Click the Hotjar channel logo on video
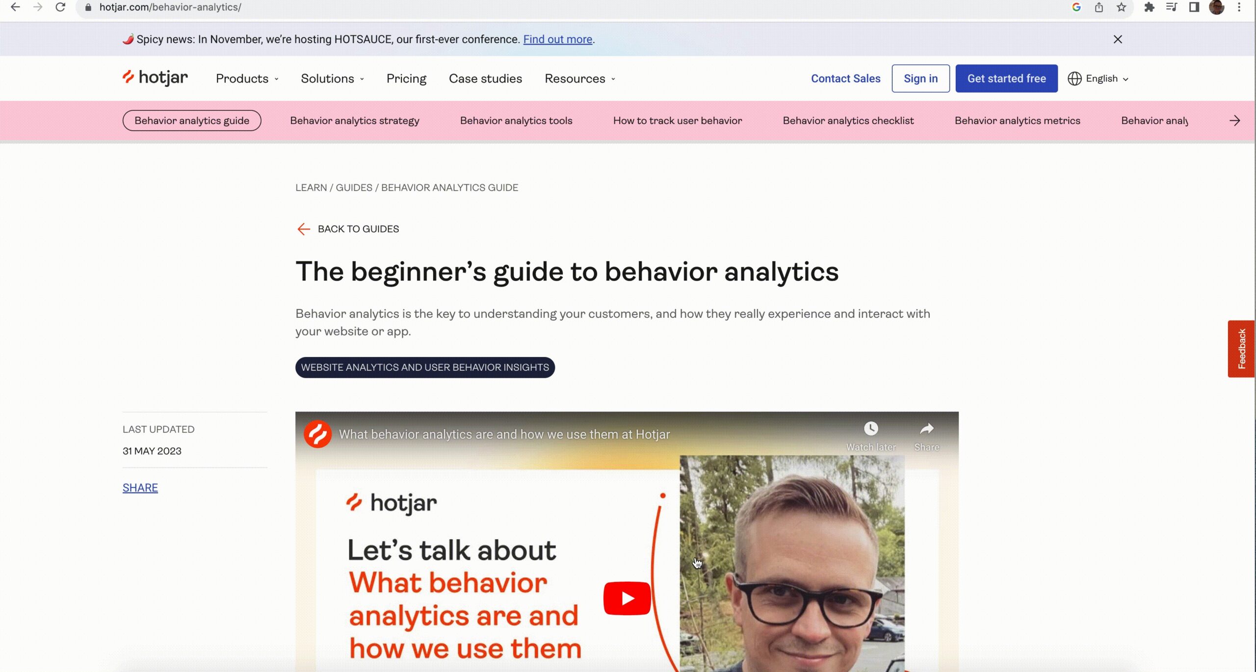This screenshot has width=1256, height=672. (318, 434)
